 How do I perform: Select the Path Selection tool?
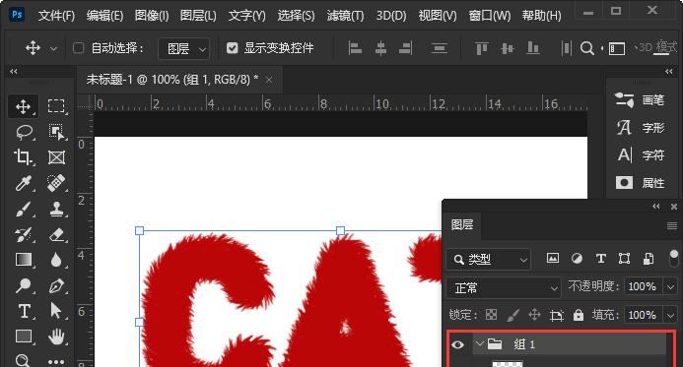pyautogui.click(x=56, y=311)
